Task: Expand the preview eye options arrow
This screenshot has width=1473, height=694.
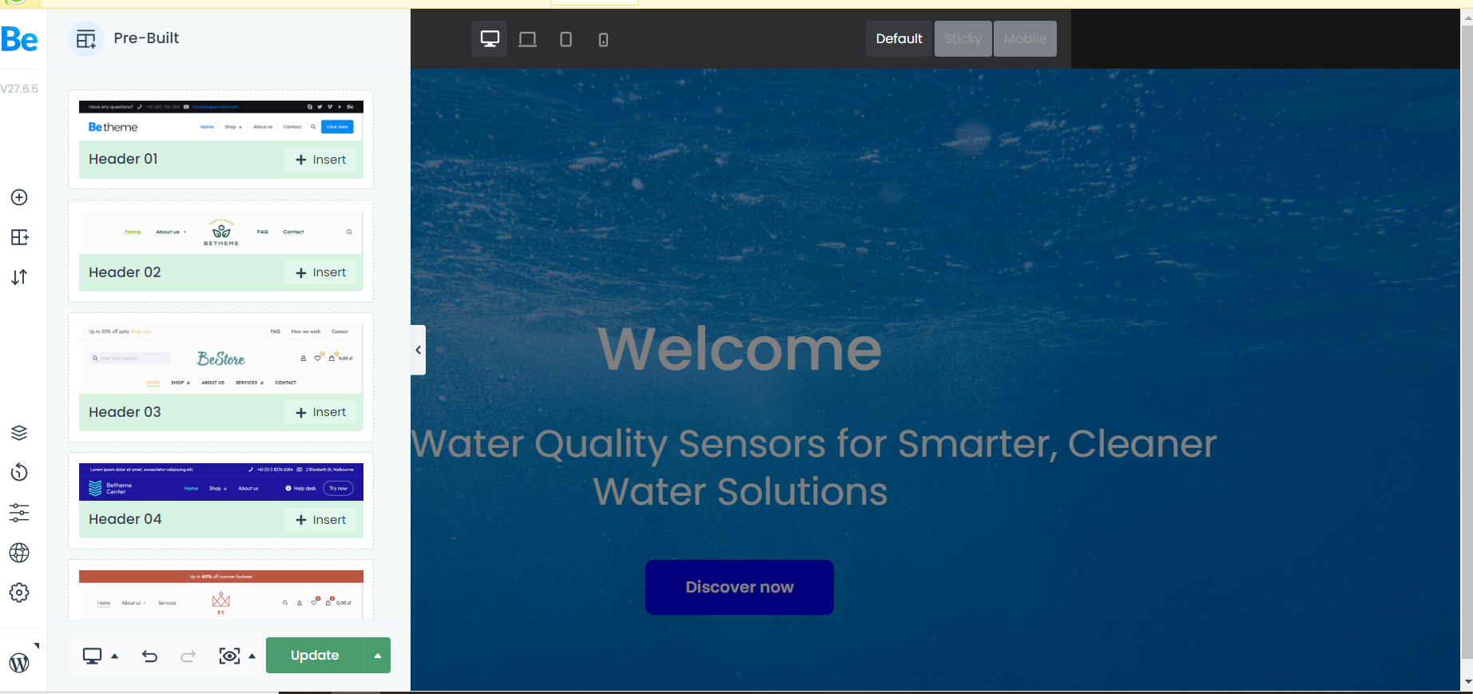Action: point(252,656)
